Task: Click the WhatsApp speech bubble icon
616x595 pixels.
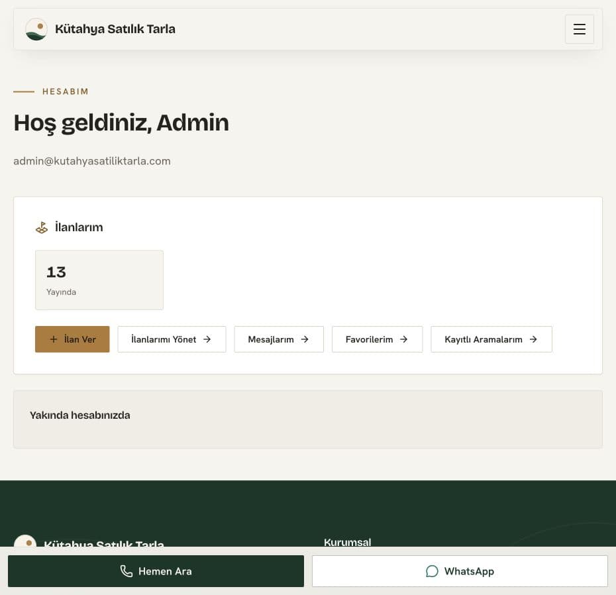Action: point(432,571)
